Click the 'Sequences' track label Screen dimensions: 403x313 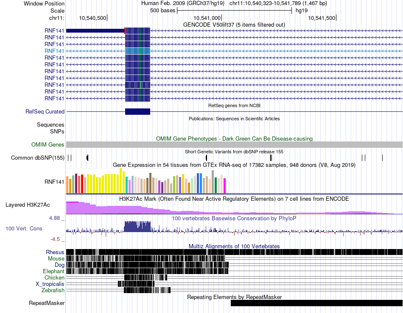click(x=50, y=125)
